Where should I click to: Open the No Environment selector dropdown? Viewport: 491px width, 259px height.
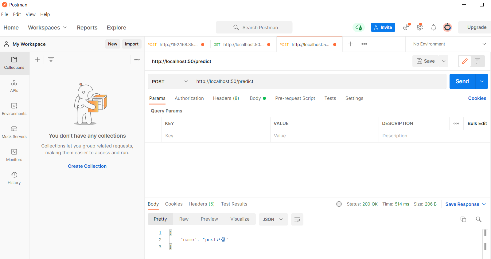tap(450, 44)
